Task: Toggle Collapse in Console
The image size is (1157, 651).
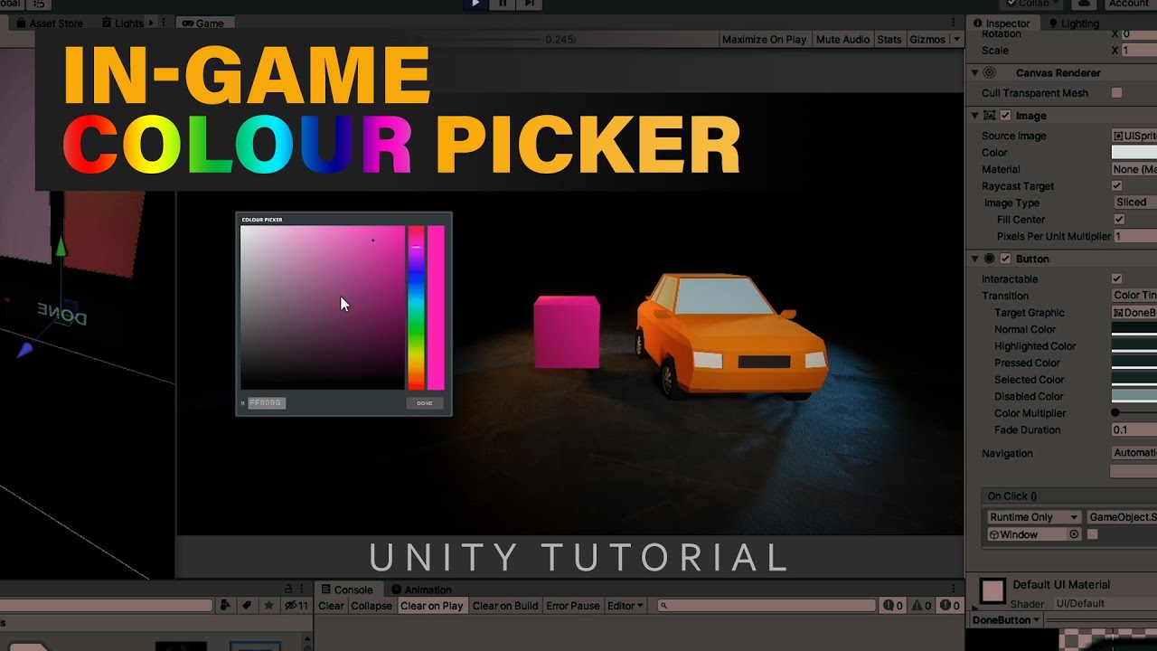Action: (x=372, y=606)
